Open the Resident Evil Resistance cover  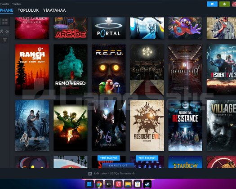click(x=185, y=126)
